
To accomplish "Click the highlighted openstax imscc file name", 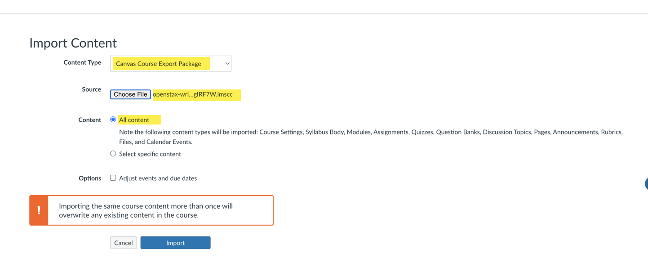I will [x=196, y=95].
